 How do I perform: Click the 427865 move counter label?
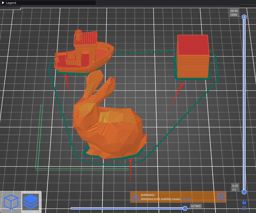(196, 206)
